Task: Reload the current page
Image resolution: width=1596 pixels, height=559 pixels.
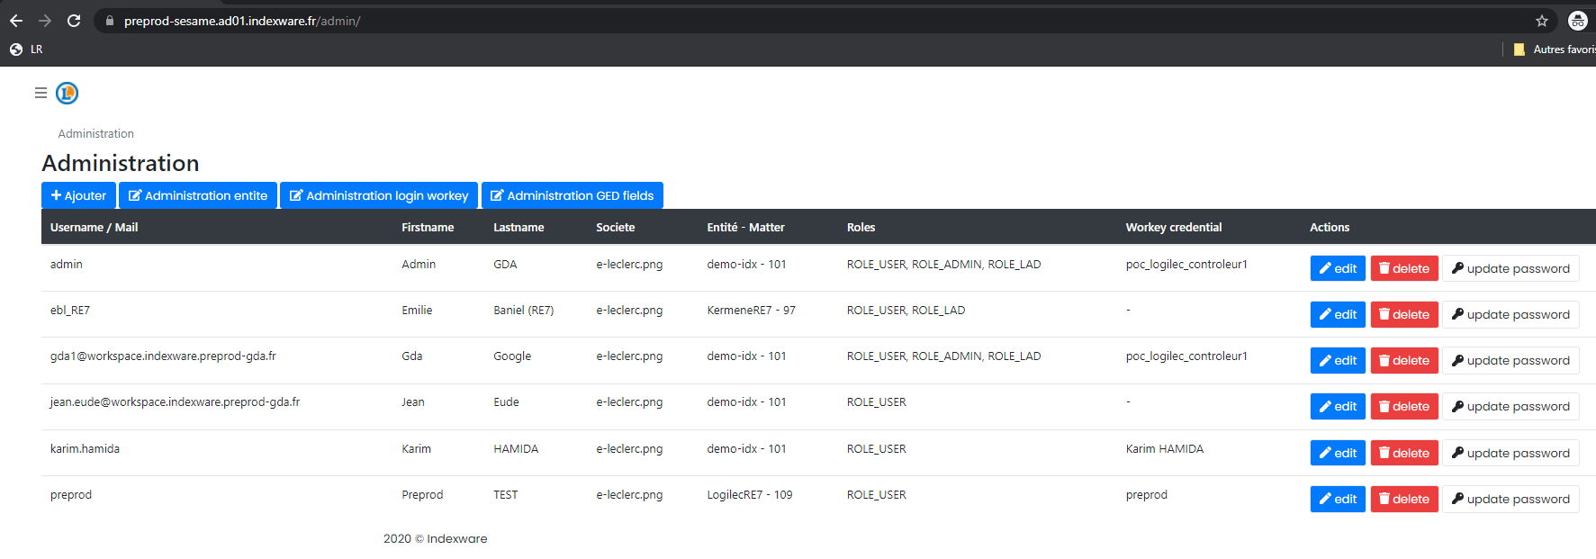Action: pos(74,21)
